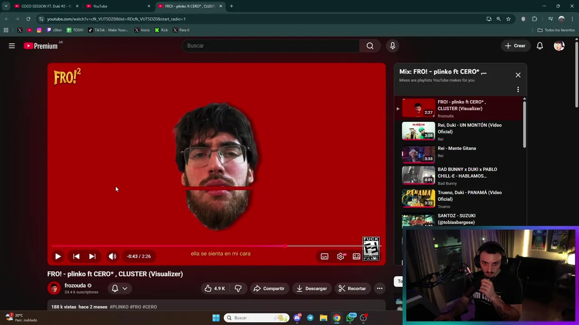Image resolution: width=579 pixels, height=325 pixels.
Task: Open the account avatar menu
Action: [x=559, y=46]
